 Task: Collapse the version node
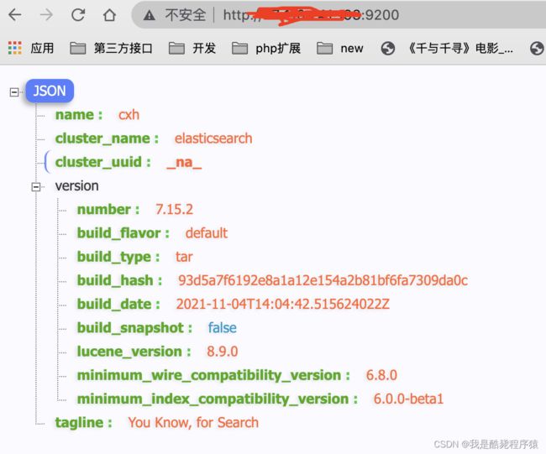[x=36, y=187]
